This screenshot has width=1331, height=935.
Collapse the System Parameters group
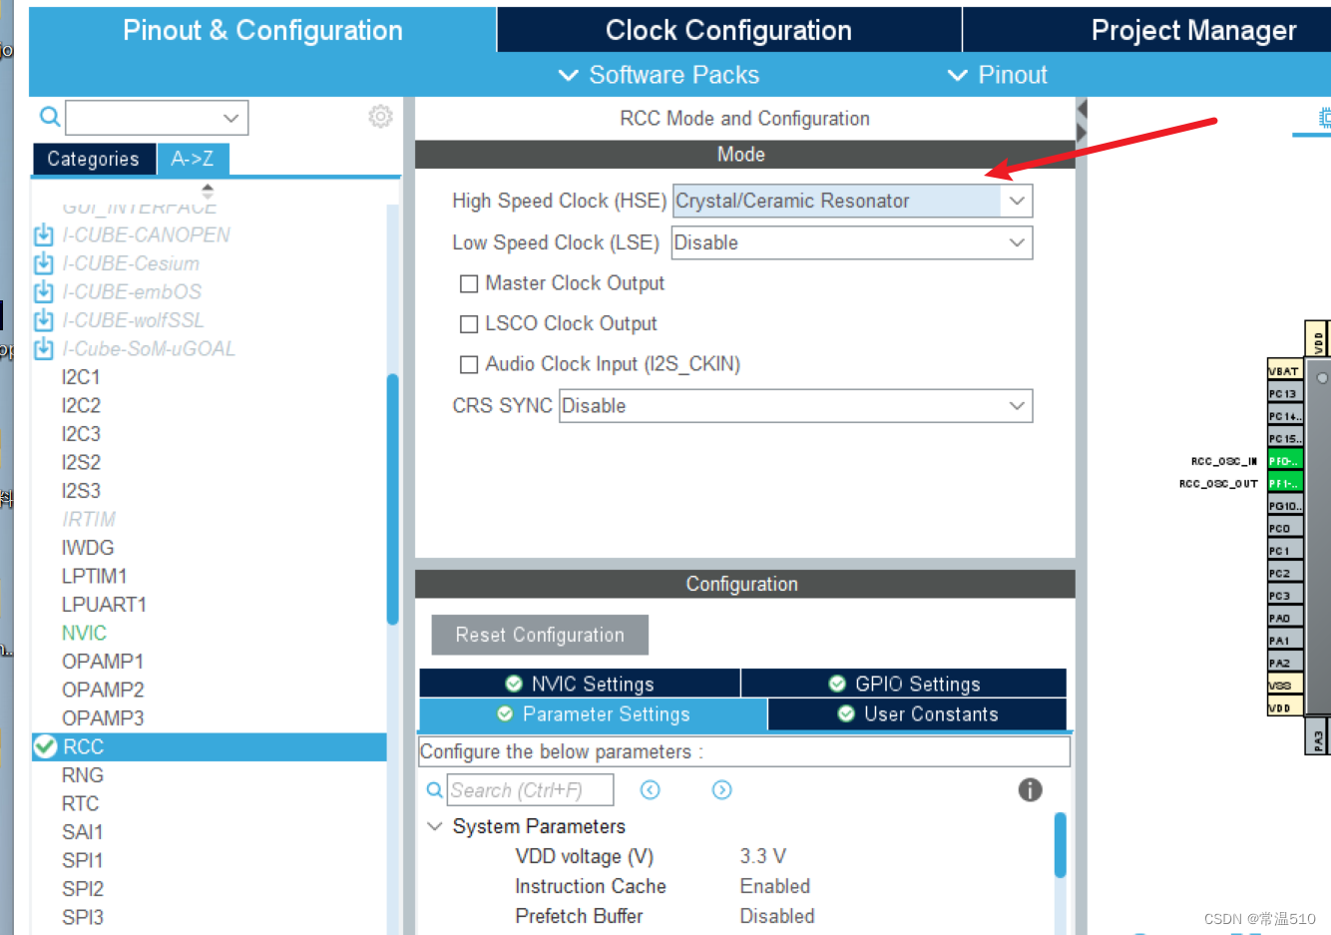click(435, 826)
